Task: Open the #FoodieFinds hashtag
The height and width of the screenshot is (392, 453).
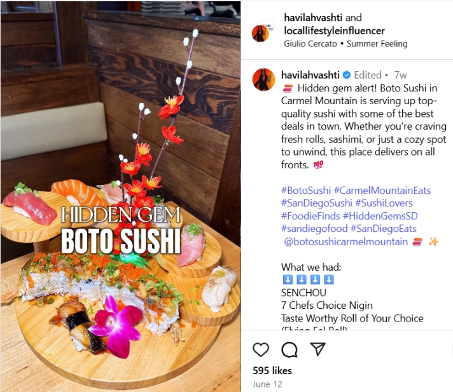Action: click(310, 216)
